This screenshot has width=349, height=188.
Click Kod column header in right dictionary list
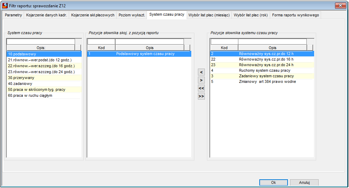[224, 48]
